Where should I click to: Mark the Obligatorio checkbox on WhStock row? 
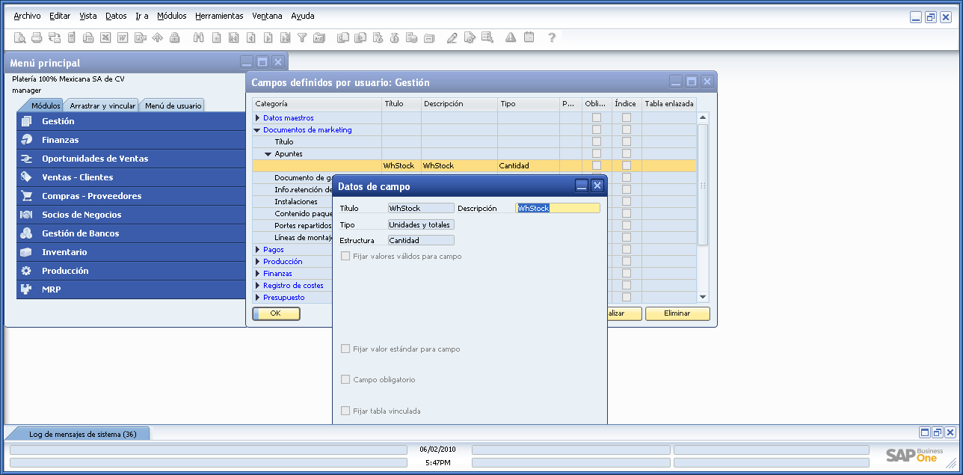pos(594,165)
